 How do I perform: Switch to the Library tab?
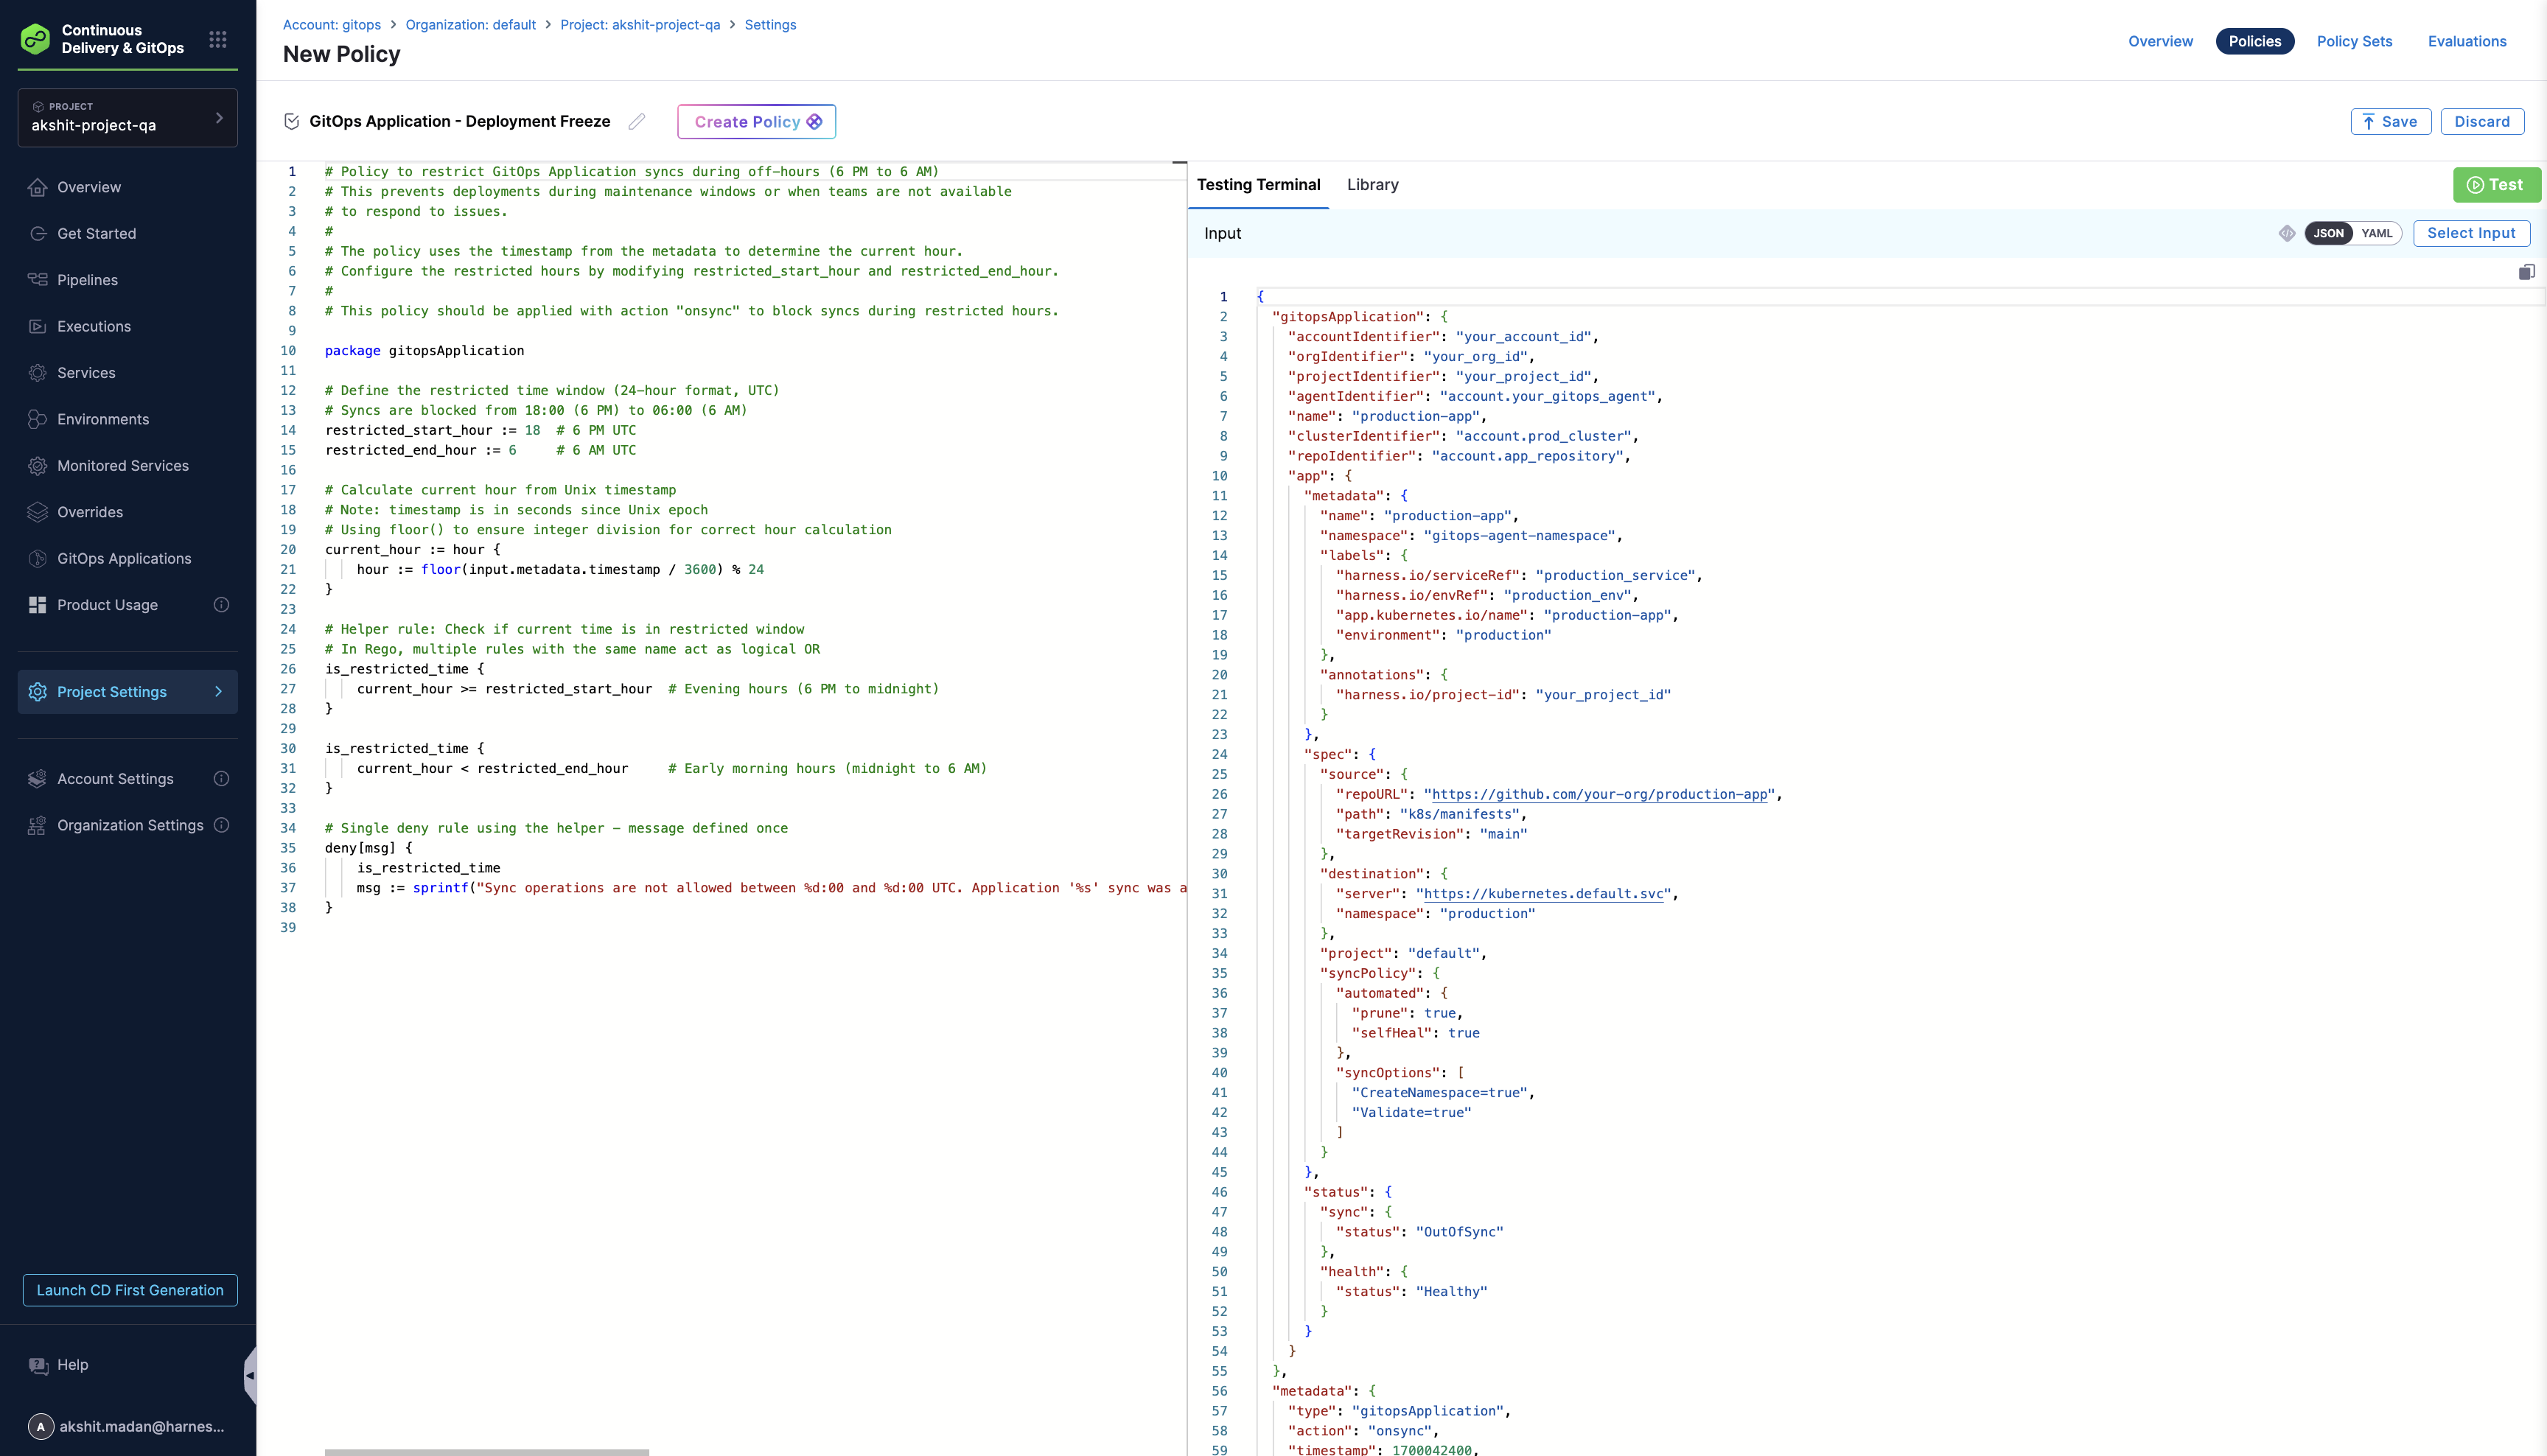coord(1372,185)
